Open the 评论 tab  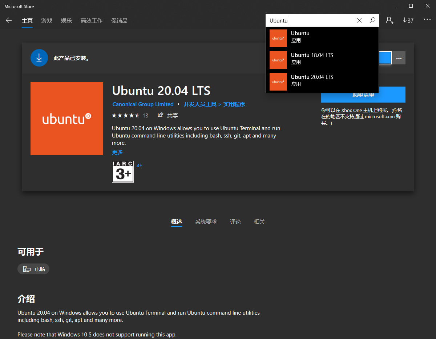click(x=235, y=222)
